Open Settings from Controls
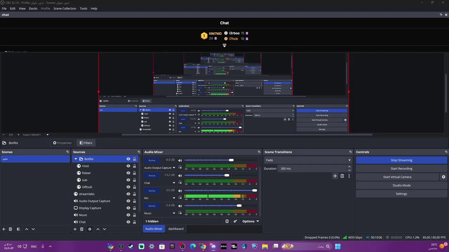 pyautogui.click(x=401, y=194)
